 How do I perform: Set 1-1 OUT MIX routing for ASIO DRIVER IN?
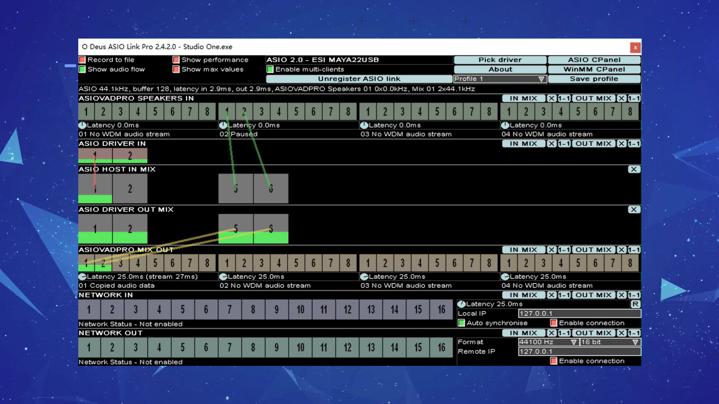pyautogui.click(x=634, y=144)
